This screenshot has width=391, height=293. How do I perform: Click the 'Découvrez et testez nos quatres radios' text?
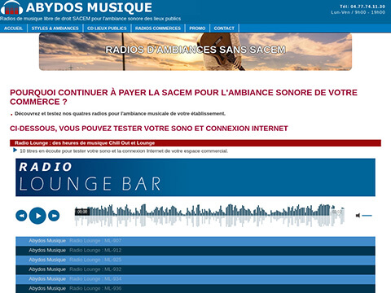point(120,114)
